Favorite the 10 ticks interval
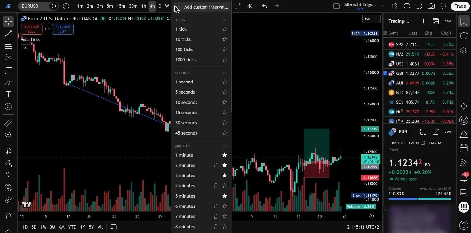Image resolution: width=471 pixels, height=233 pixels. point(225,39)
